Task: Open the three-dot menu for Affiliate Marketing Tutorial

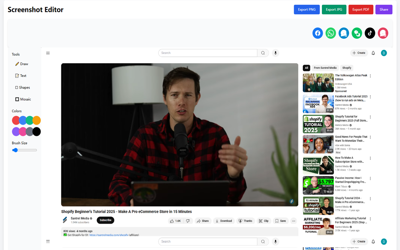Action: [x=370, y=219]
